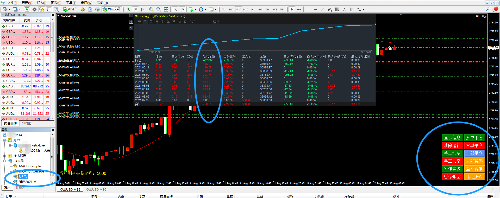Screen dimensions: 500x198
Task: Click the tile windows icon
Action: [x=166, y=9]
